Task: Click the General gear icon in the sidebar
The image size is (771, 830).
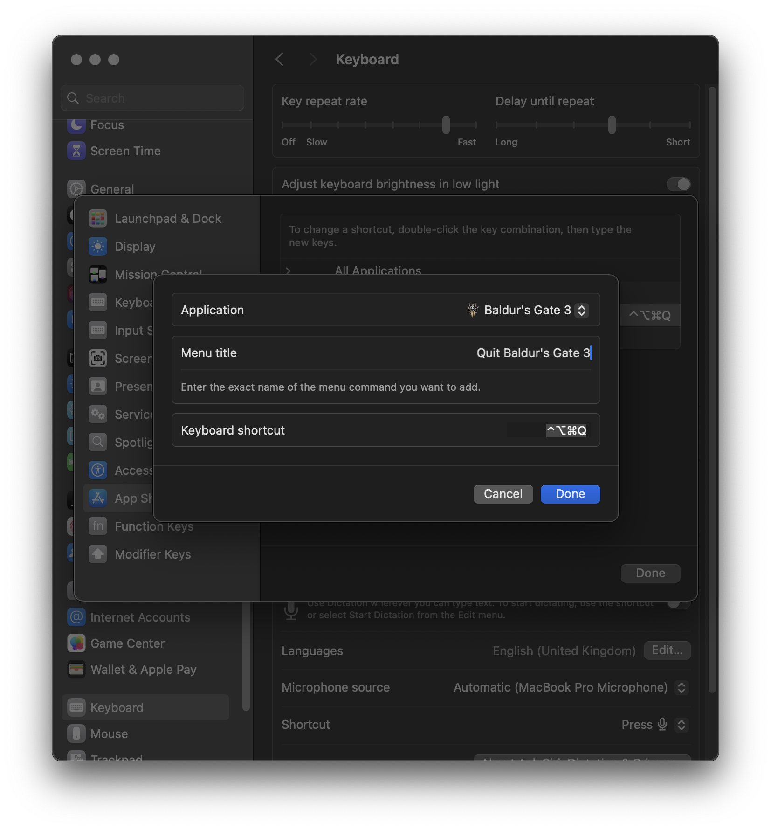Action: click(x=76, y=189)
